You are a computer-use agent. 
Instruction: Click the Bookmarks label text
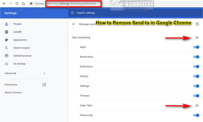pyautogui.click(x=86, y=57)
